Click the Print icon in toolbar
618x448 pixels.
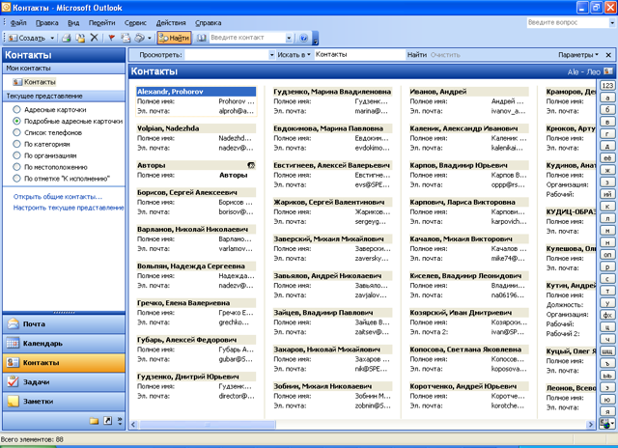pos(67,38)
